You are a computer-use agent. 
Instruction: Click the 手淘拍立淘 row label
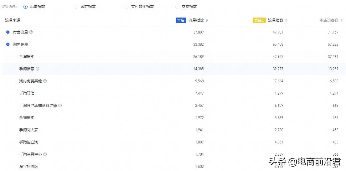click(x=29, y=142)
